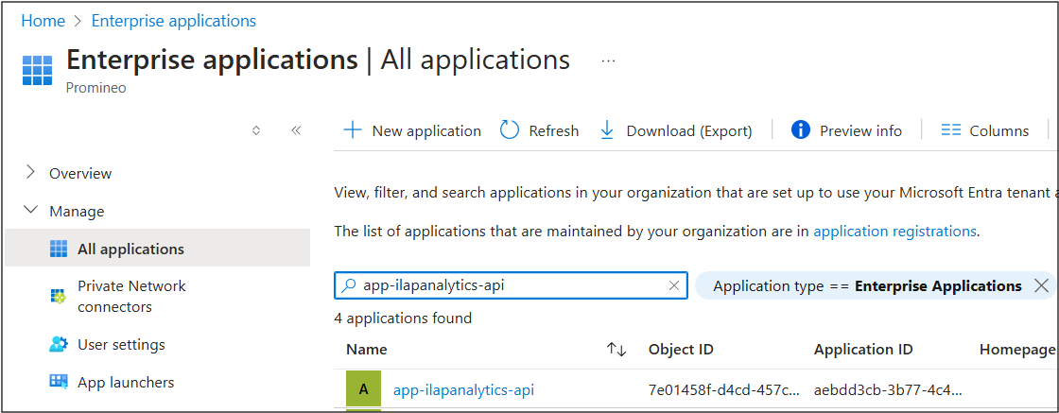This screenshot has height=413, width=1059.
Task: Click the User settings gear-person icon
Action: click(x=60, y=344)
